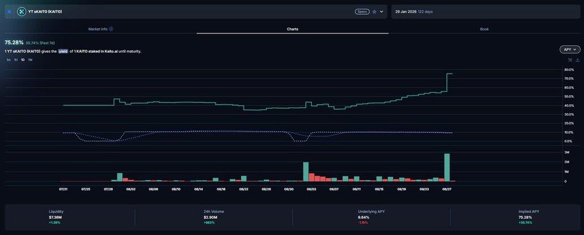This screenshot has height=235, width=584.
Task: Open the APY chart type dropdown
Action: 570,49
